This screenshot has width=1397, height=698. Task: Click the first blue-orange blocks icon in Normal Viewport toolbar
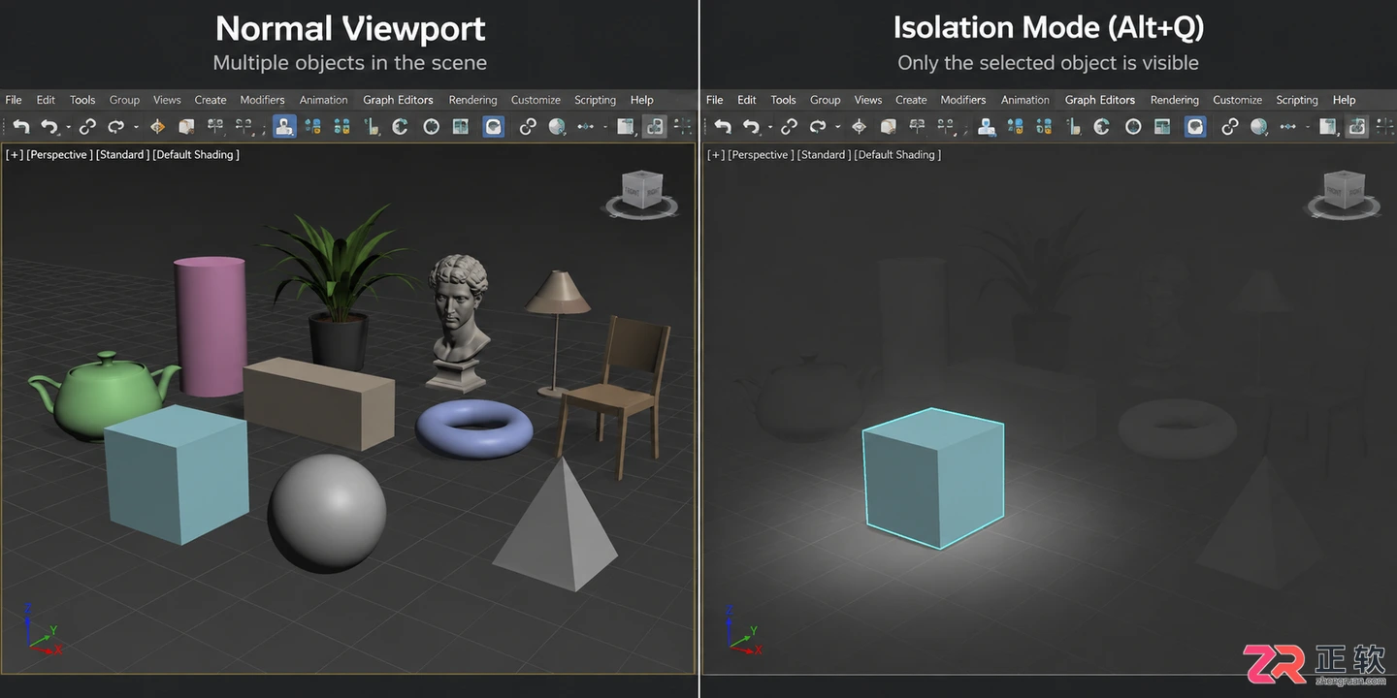(x=312, y=126)
